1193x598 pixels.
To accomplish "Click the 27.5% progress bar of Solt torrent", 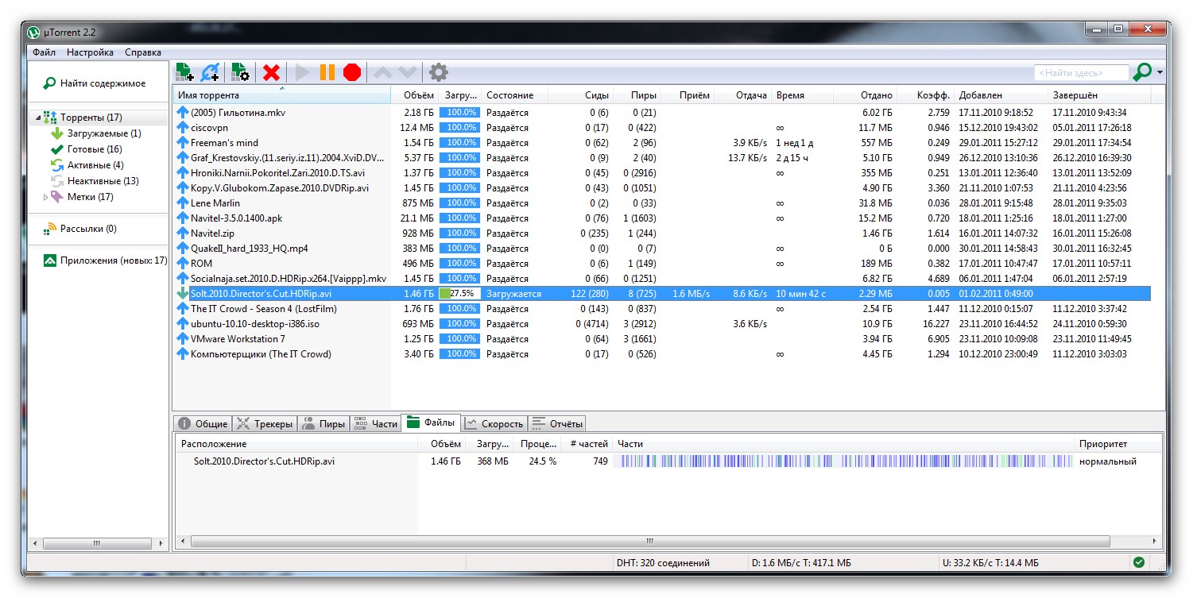I will click(459, 294).
